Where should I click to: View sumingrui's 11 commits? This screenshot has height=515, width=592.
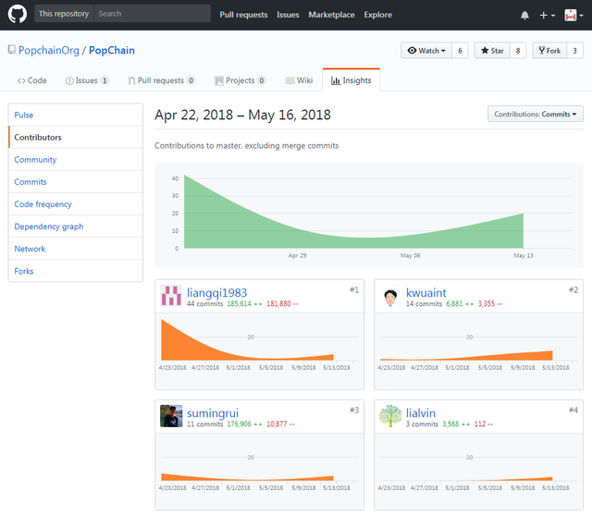[204, 424]
